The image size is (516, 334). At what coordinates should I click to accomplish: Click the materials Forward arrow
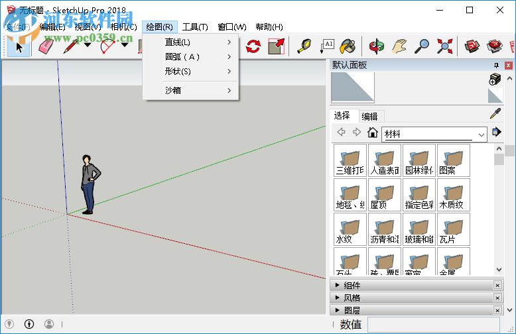click(x=357, y=132)
